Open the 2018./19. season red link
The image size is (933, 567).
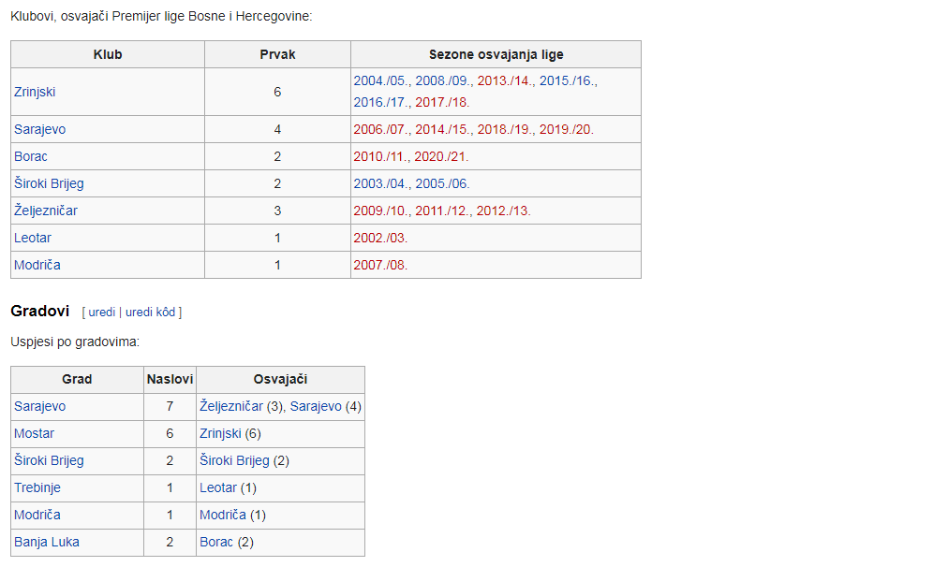click(505, 129)
